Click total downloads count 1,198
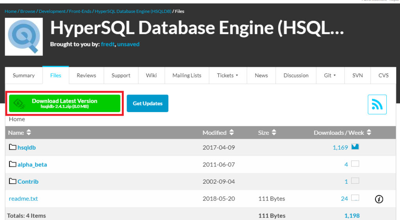The height and width of the screenshot is (220, 400). click(x=352, y=216)
